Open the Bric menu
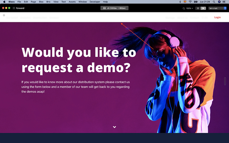The width and height of the screenshot is (229, 143). [x=48, y=2]
